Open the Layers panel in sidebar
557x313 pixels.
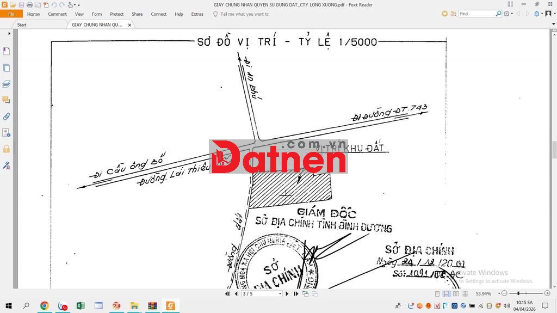(x=7, y=84)
